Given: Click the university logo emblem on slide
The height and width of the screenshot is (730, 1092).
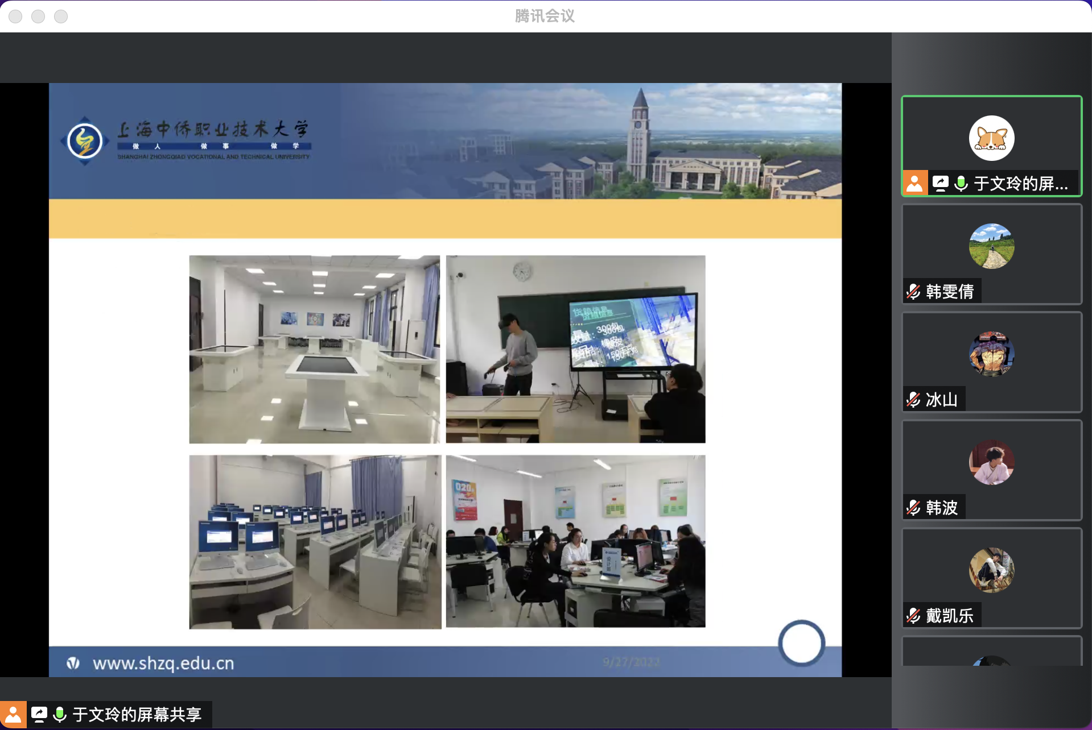Looking at the screenshot, I should pyautogui.click(x=85, y=141).
